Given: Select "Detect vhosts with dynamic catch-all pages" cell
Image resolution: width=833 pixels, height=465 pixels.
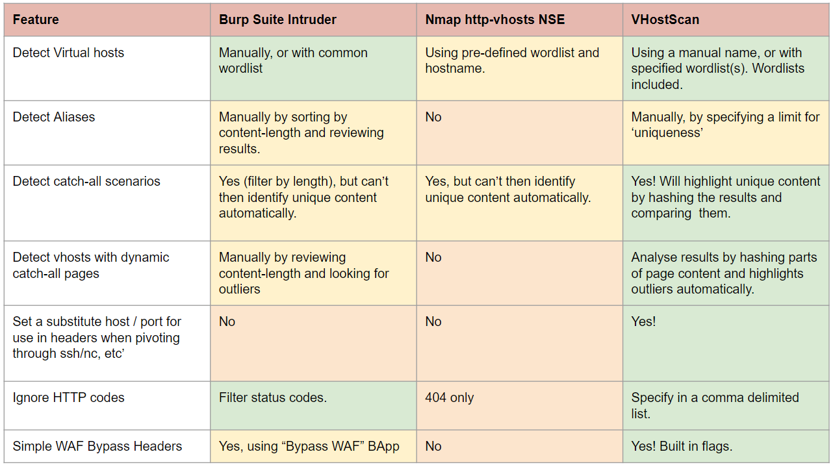Looking at the screenshot, I should point(91,265).
